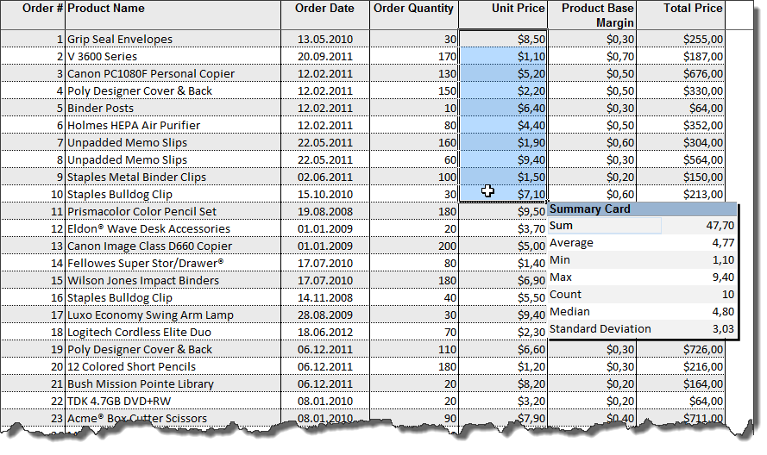
Task: Select the order date 02.06.2011 cell
Action: point(325,177)
